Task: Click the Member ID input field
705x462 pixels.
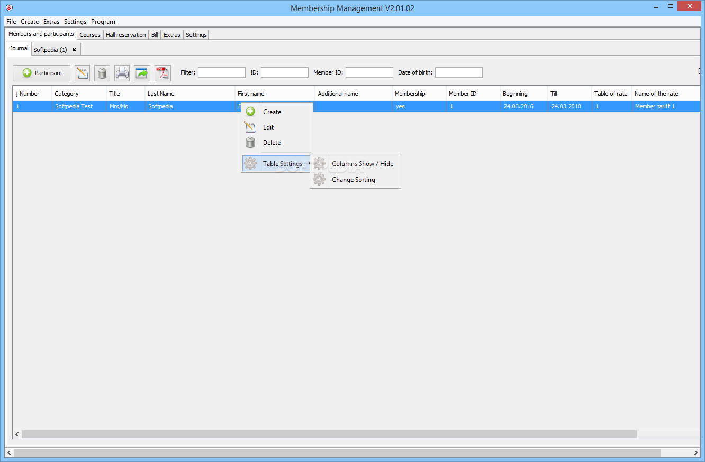Action: pos(369,72)
